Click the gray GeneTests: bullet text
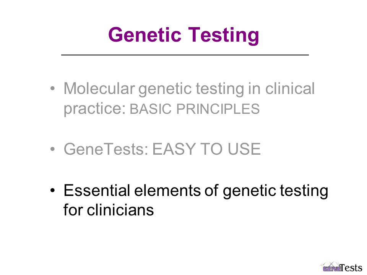The image size is (367, 275). click(x=106, y=149)
